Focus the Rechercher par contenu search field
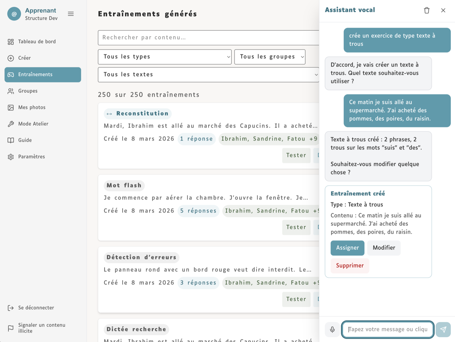455x342 pixels. click(208, 38)
